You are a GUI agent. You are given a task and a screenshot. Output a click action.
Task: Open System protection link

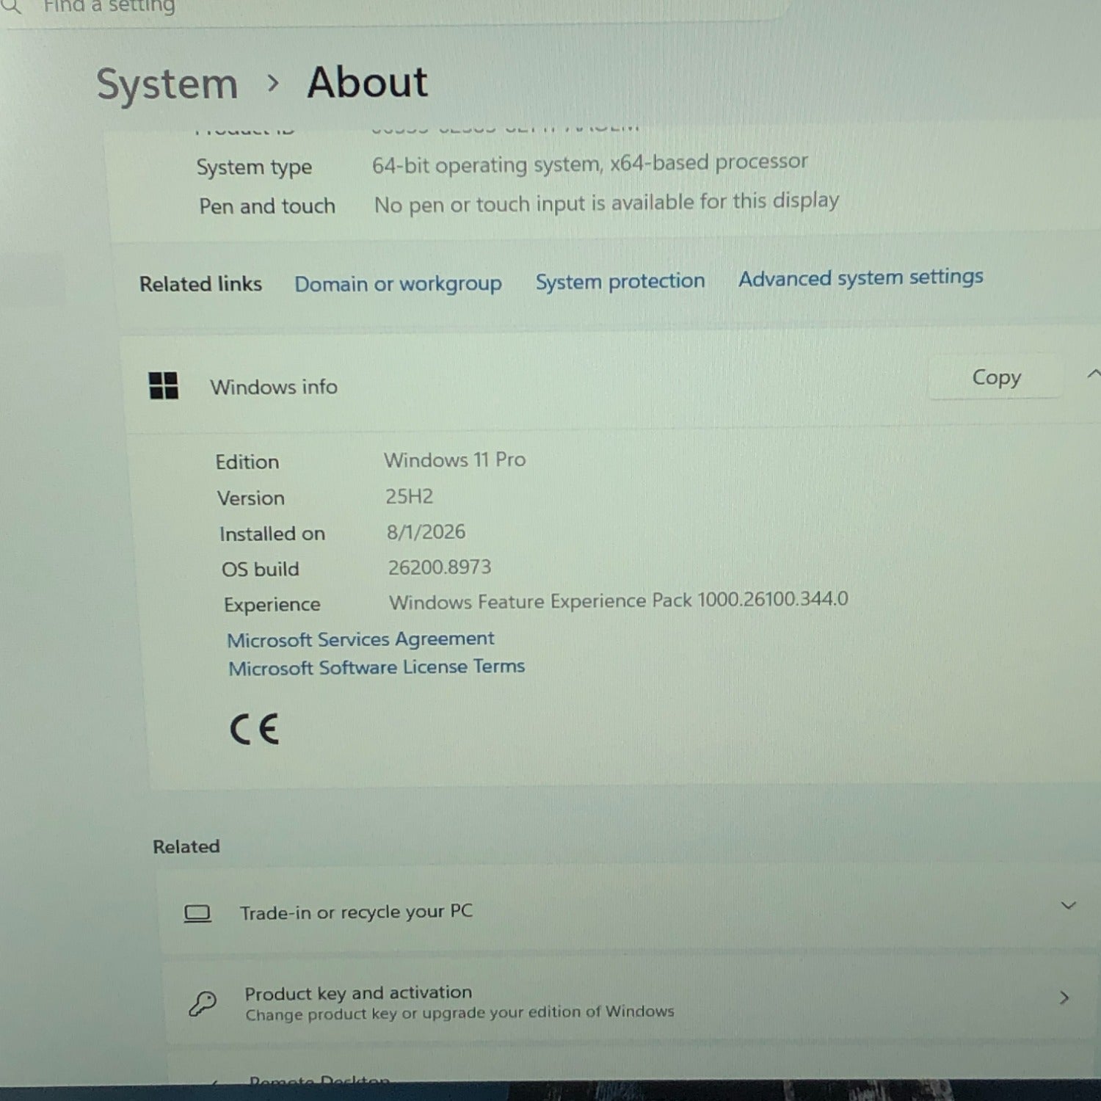coord(620,281)
